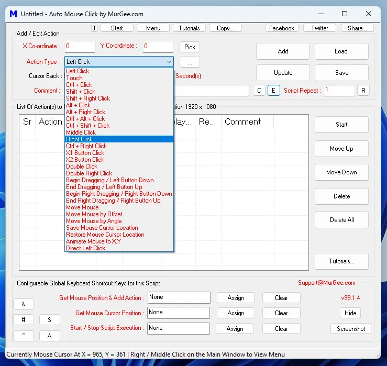This screenshot has width=387, height=366.
Task: Click the Move Up button
Action: (x=341, y=149)
